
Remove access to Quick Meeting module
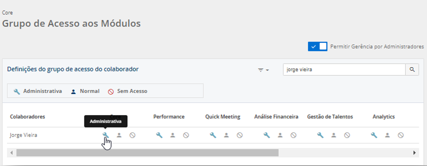click(239, 135)
